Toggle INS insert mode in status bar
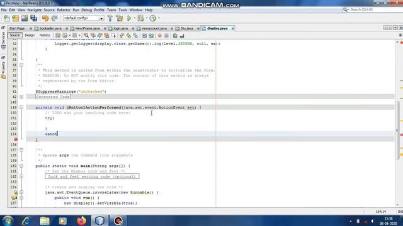 [x=400, y=212]
